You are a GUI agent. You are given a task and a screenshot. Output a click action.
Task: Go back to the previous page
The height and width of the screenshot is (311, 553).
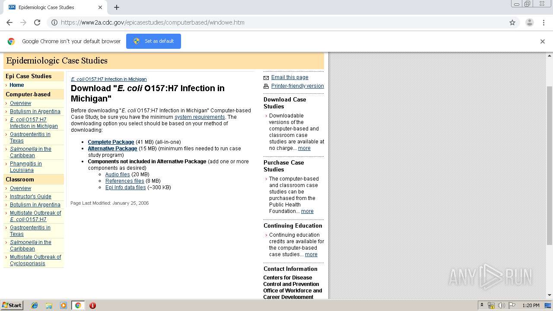coord(10,22)
